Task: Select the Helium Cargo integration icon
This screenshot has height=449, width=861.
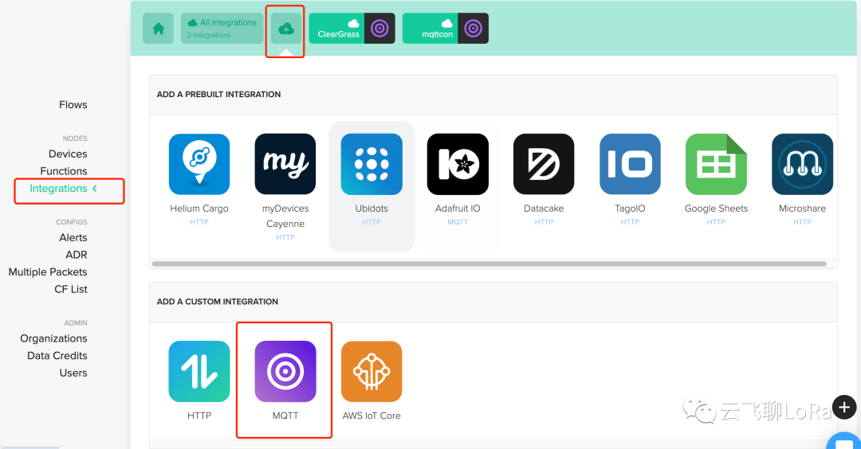Action: click(x=199, y=164)
